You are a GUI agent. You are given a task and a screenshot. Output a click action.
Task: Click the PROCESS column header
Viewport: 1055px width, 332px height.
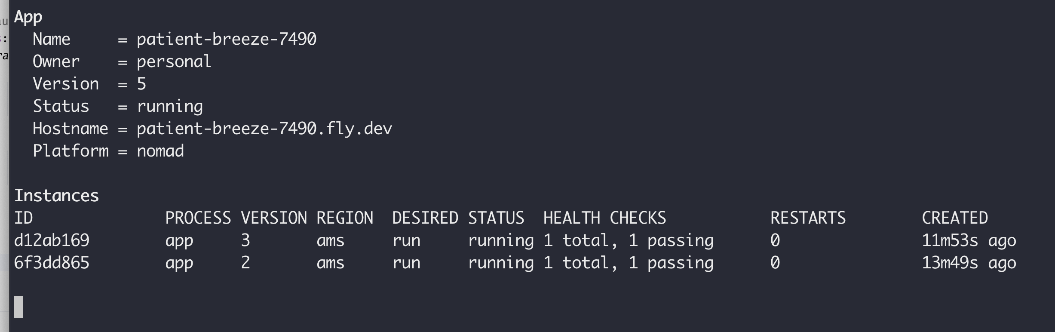[x=198, y=218]
